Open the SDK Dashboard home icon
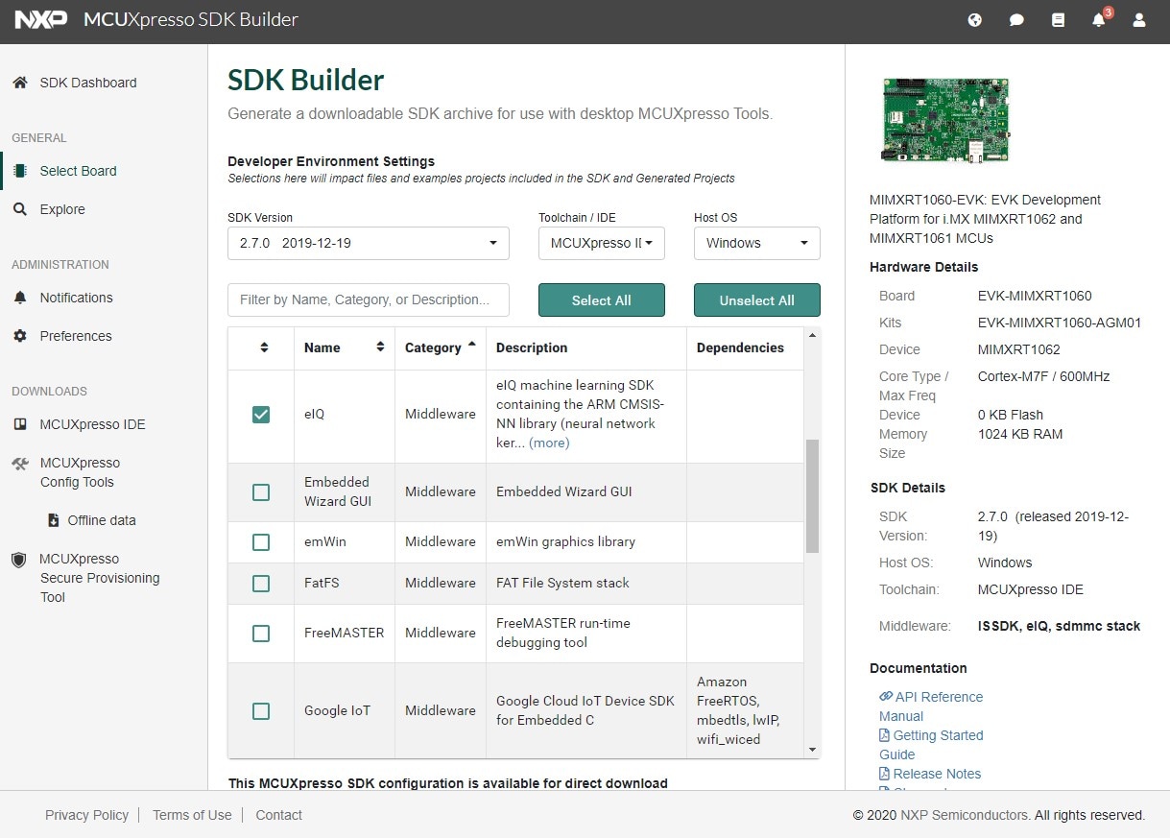 19,83
